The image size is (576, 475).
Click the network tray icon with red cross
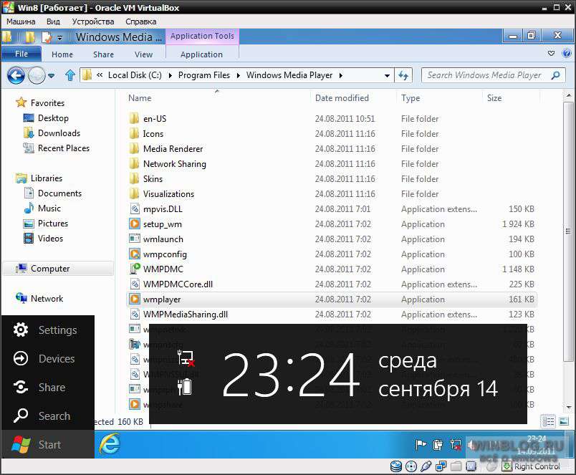tap(456, 445)
